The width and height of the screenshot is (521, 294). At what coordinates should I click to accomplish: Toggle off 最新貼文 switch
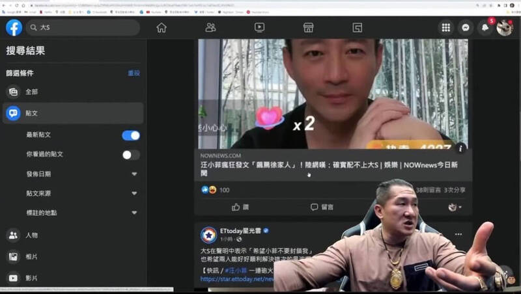pos(131,135)
